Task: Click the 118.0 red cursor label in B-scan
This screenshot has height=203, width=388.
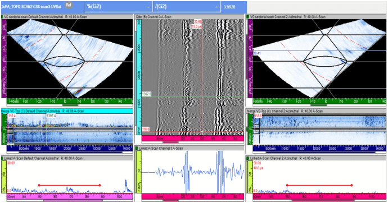Action: 146,129
